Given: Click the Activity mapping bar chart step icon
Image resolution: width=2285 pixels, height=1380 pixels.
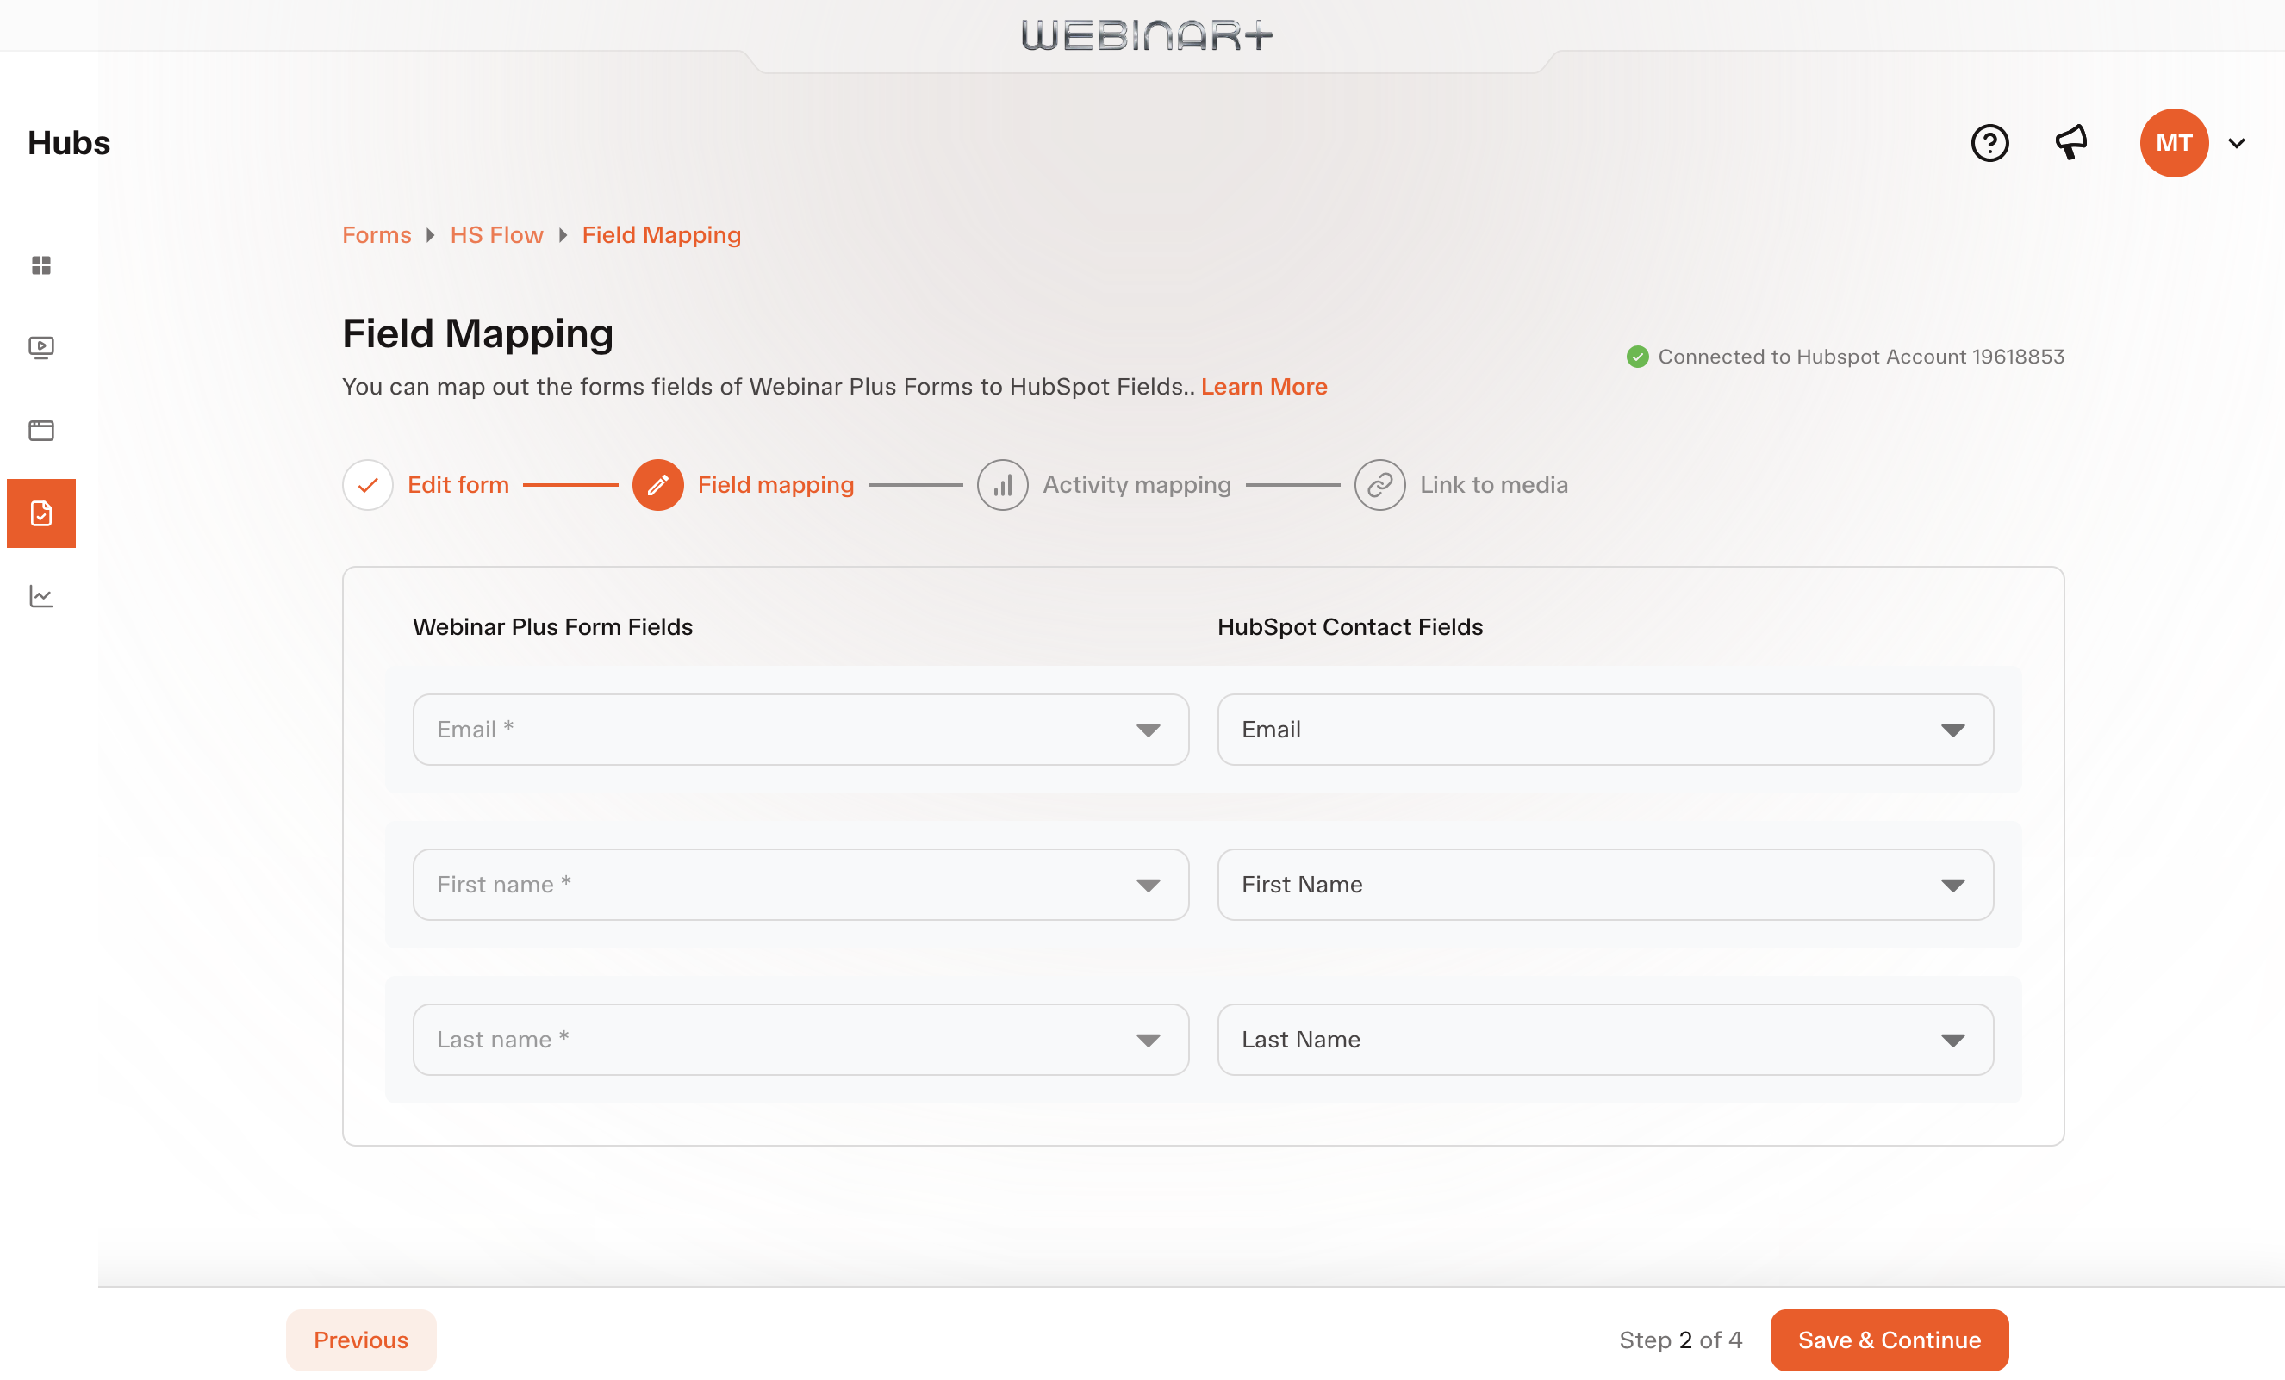Looking at the screenshot, I should (1002, 485).
